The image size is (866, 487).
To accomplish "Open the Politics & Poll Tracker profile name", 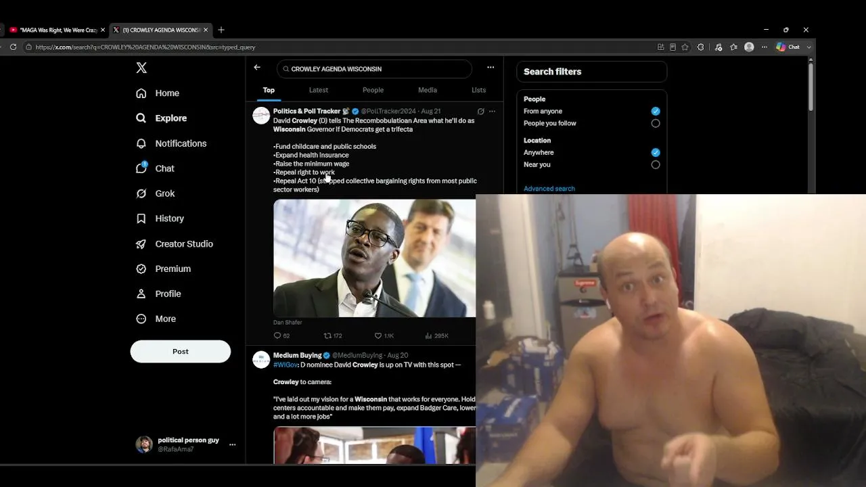I will coord(306,111).
